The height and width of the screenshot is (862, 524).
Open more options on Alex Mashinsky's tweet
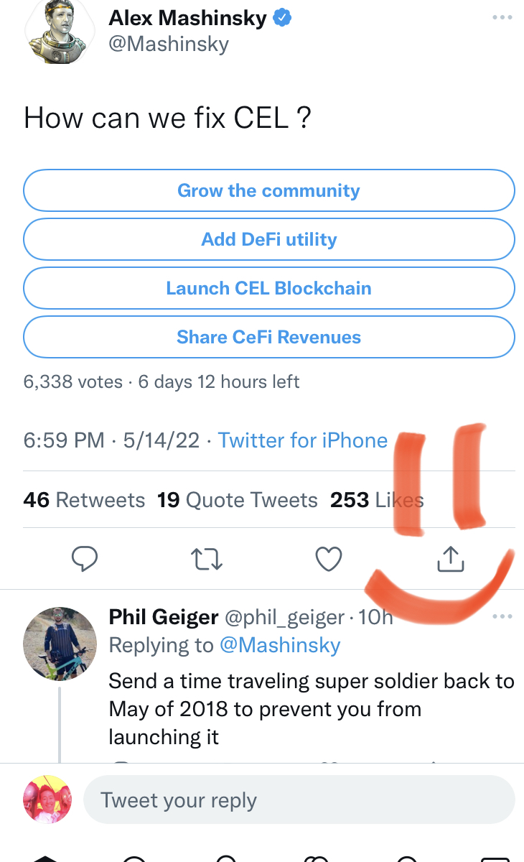[x=502, y=17]
